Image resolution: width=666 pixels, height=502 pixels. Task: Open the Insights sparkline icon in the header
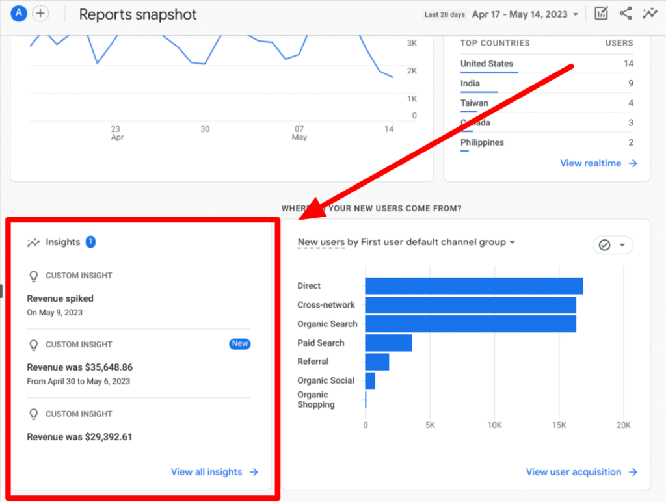(649, 14)
